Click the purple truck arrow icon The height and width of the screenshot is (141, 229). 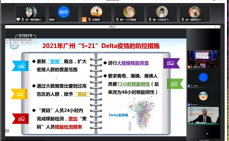click(172, 63)
